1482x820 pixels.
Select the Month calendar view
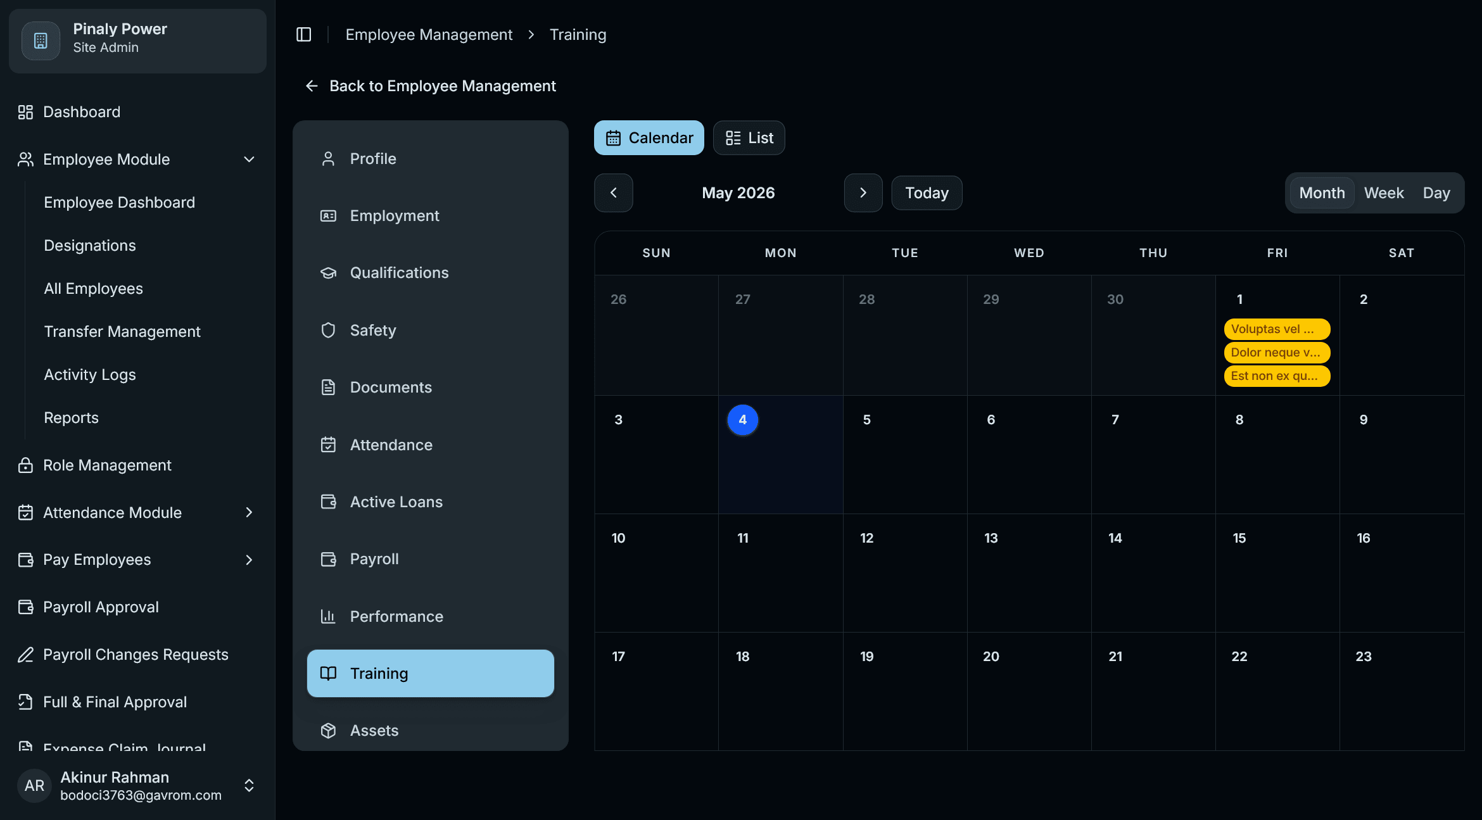(1322, 193)
